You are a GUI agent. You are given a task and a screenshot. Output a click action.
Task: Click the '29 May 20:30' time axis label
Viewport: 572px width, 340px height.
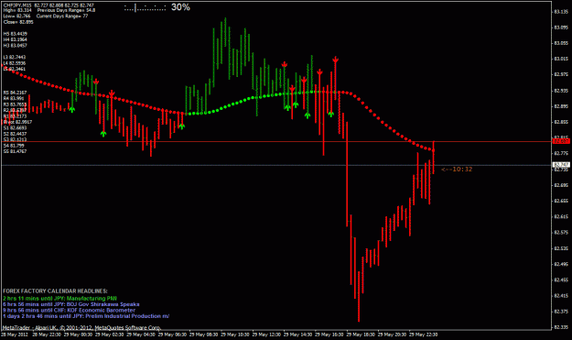(x=392, y=335)
